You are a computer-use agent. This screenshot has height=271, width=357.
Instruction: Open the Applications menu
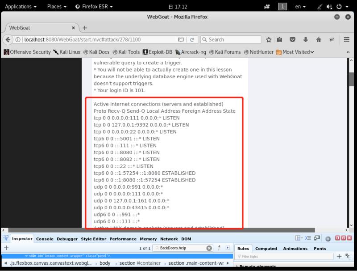pyautogui.click(x=21, y=7)
